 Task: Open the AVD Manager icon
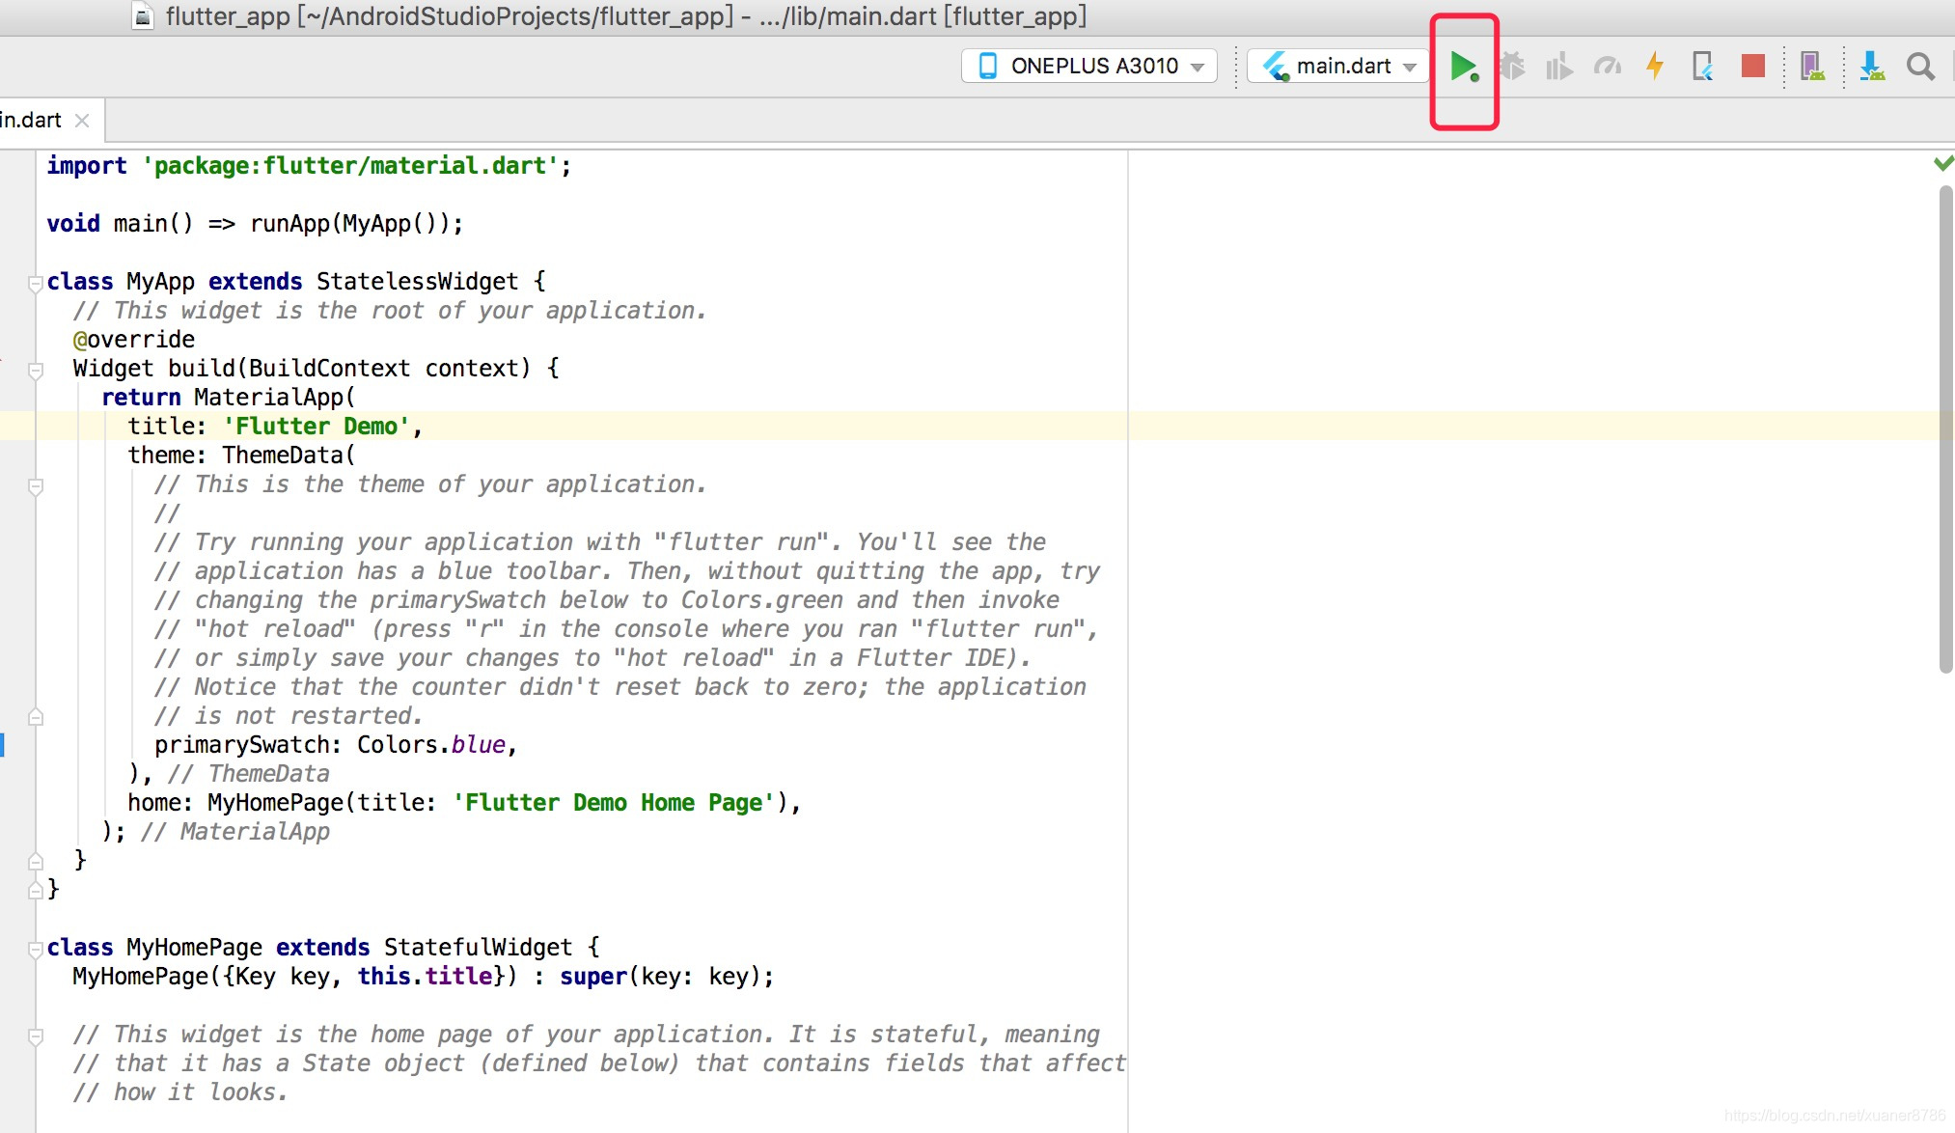point(1812,67)
